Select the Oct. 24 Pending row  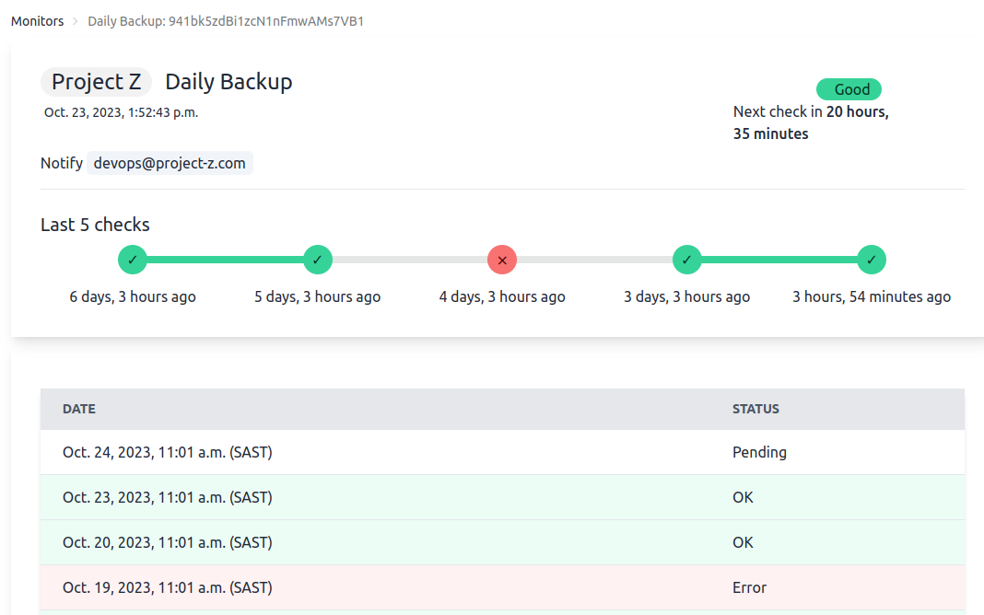tap(502, 452)
